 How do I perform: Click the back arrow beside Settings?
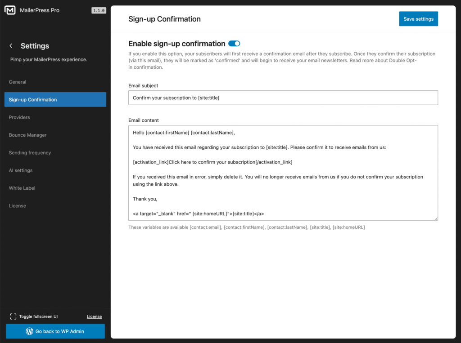click(11, 46)
